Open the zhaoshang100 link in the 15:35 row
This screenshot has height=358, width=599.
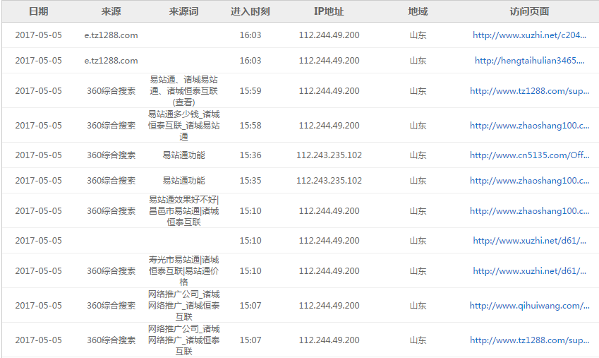point(529,181)
